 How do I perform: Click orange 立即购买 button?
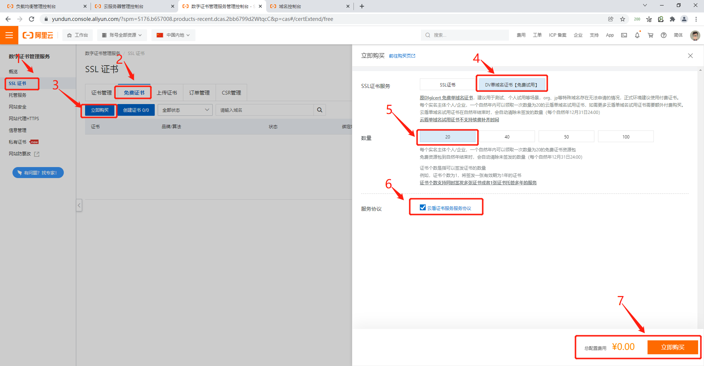[x=672, y=347]
